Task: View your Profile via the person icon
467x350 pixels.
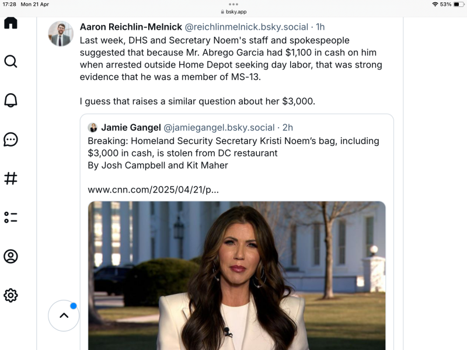Action: (x=11, y=256)
